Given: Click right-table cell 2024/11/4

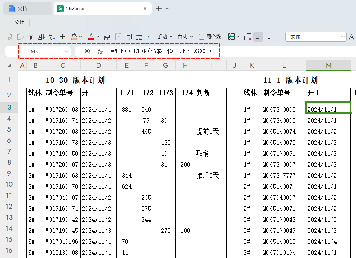Looking at the screenshot, I should [x=328, y=240].
